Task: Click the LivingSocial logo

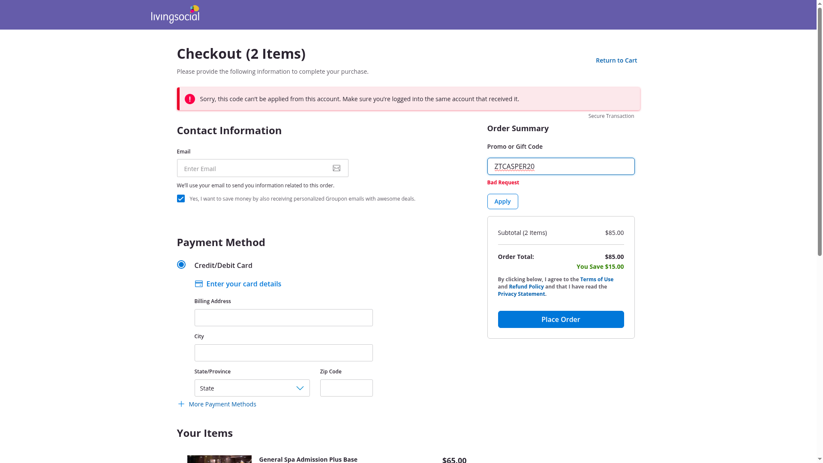Action: pyautogui.click(x=175, y=14)
